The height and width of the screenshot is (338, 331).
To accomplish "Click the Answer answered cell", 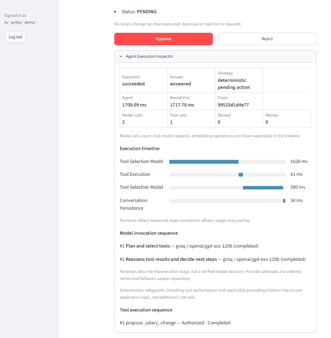I will tap(191, 80).
